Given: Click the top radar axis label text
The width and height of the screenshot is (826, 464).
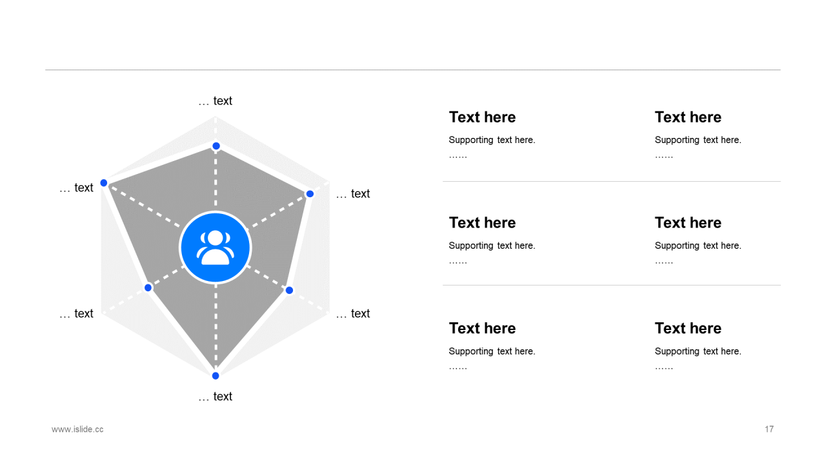Looking at the screenshot, I should coord(215,101).
